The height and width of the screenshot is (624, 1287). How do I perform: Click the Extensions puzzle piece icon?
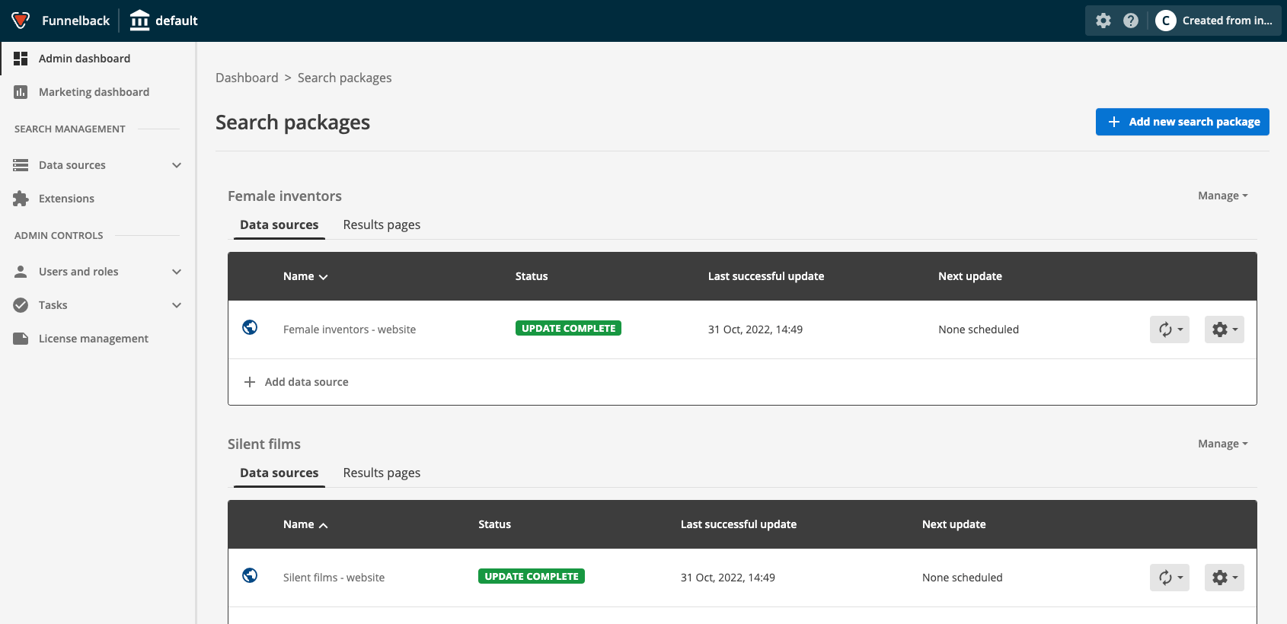21,199
